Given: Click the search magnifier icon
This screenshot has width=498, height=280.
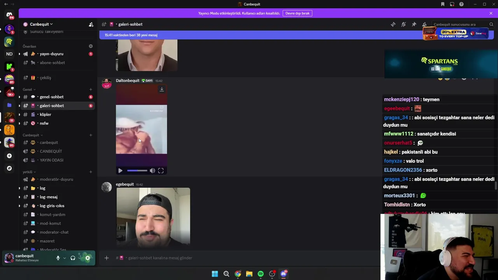Looking at the screenshot, I should click(492, 24).
